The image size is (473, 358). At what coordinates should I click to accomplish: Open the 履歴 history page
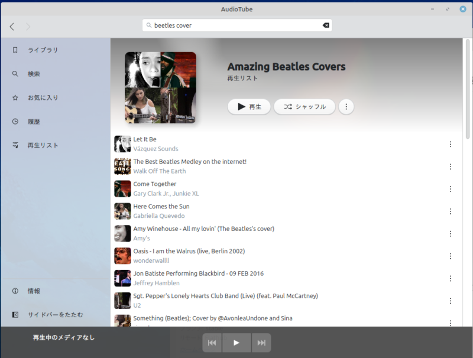[34, 121]
